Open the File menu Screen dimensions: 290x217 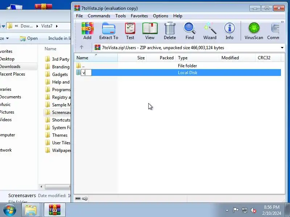[x=79, y=16]
